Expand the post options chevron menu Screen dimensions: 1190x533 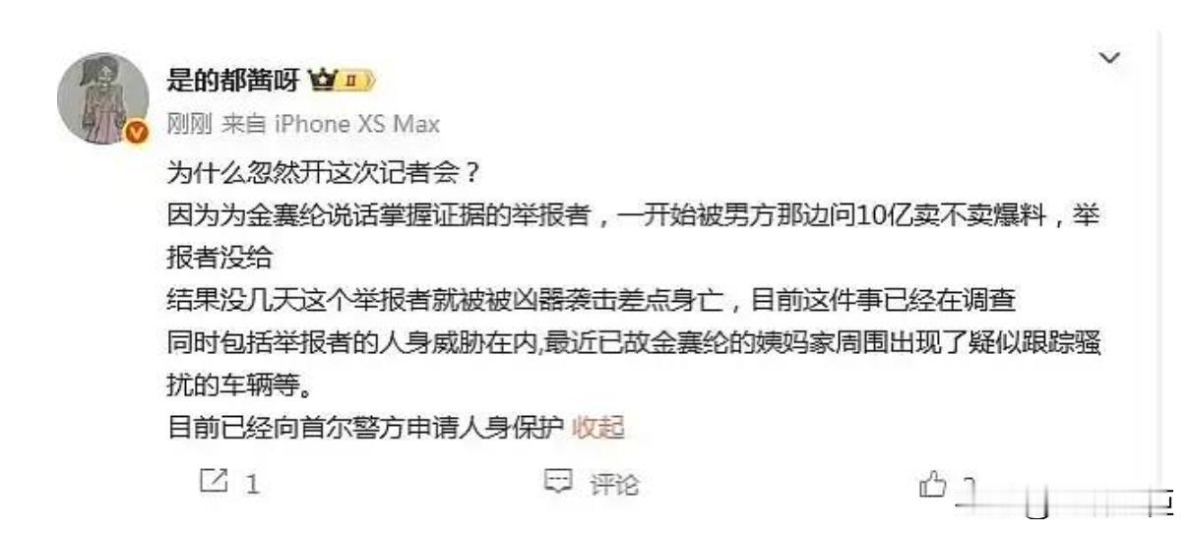1108,60
